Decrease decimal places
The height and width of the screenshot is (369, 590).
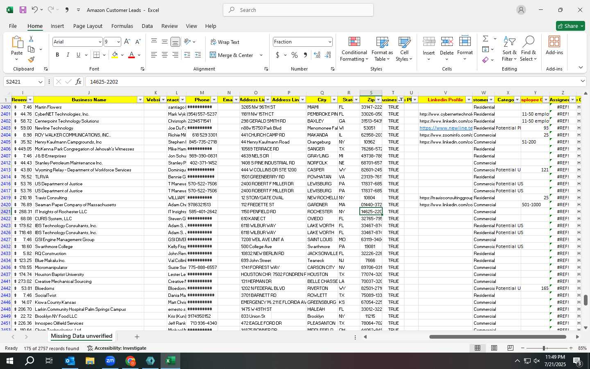[328, 55]
